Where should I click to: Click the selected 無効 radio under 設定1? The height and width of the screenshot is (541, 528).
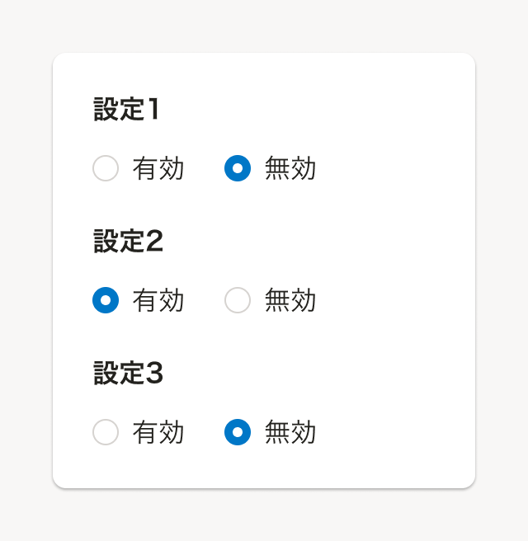238,168
